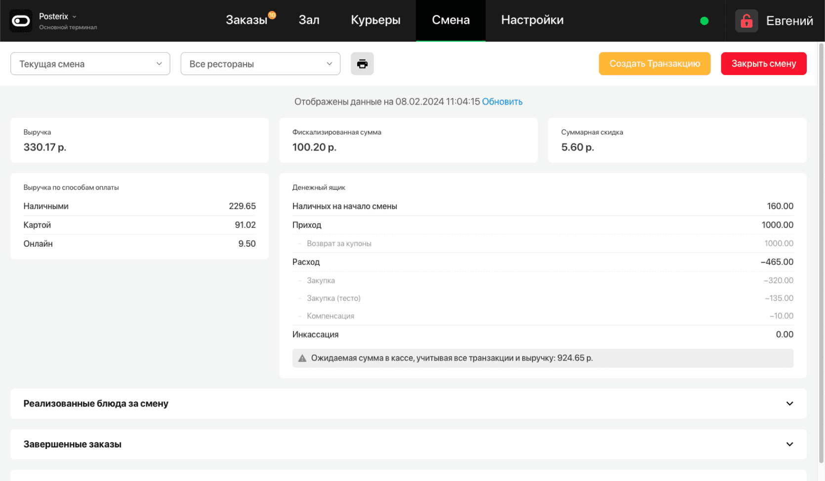Click chevron of Реализованные блюда за смену
Image resolution: width=825 pixels, height=481 pixels.
click(789, 404)
